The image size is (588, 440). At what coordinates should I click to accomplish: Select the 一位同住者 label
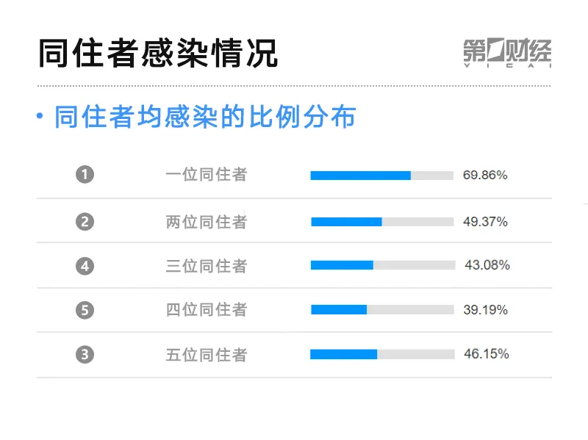[206, 176]
